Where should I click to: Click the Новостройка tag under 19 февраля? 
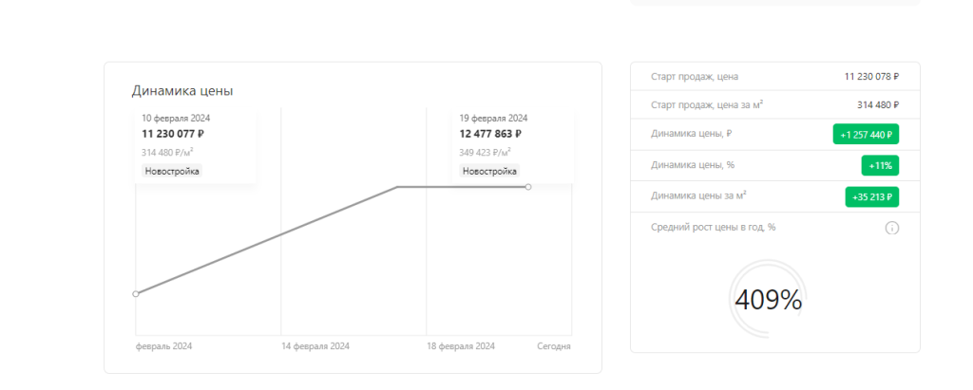[489, 171]
